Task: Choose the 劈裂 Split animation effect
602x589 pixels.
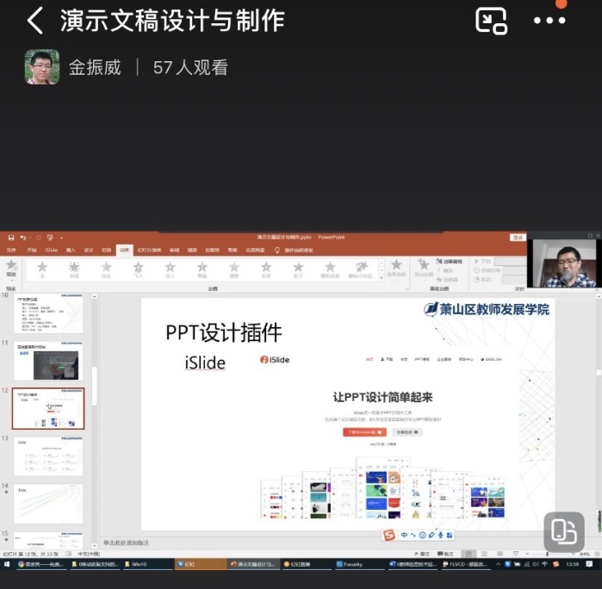Action: pos(202,270)
